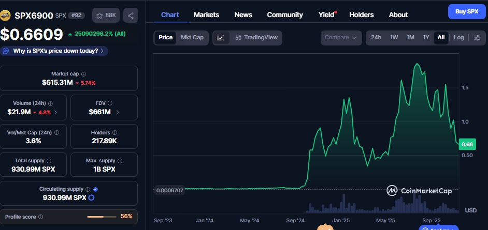The height and width of the screenshot is (230, 488).
Task: Expand the Volume (24h) details arrow
Action: click(x=56, y=112)
